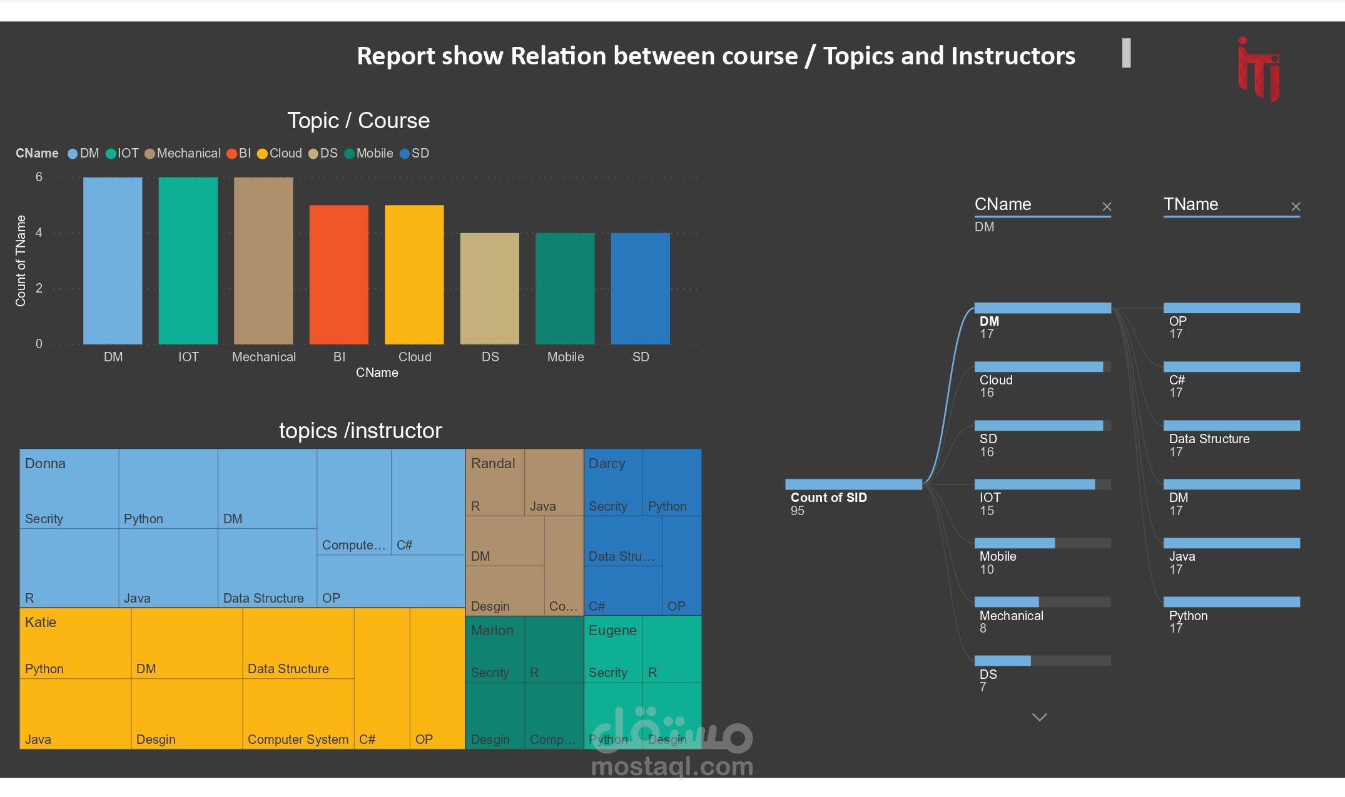Click the Count of SID root node
1345x797 pixels.
point(853,484)
